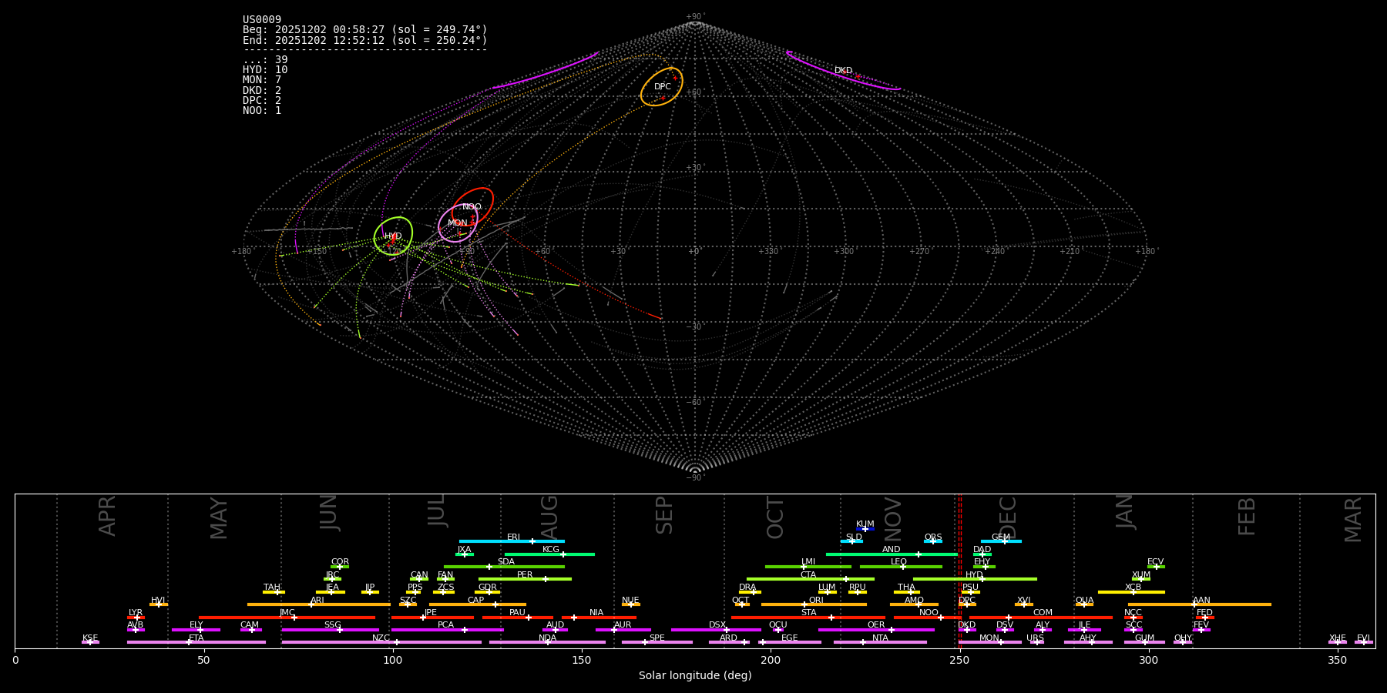This screenshot has width=1387, height=693.
Task: Click the 'Solar longitude (deg)' axis label
Action: 694,675
